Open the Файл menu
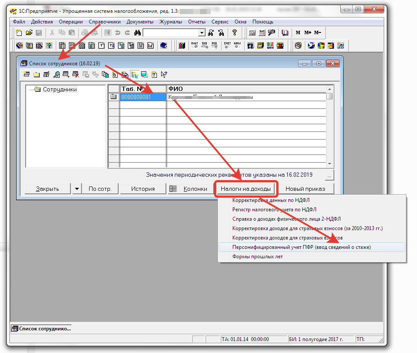The height and width of the screenshot is (353, 417). tap(19, 22)
